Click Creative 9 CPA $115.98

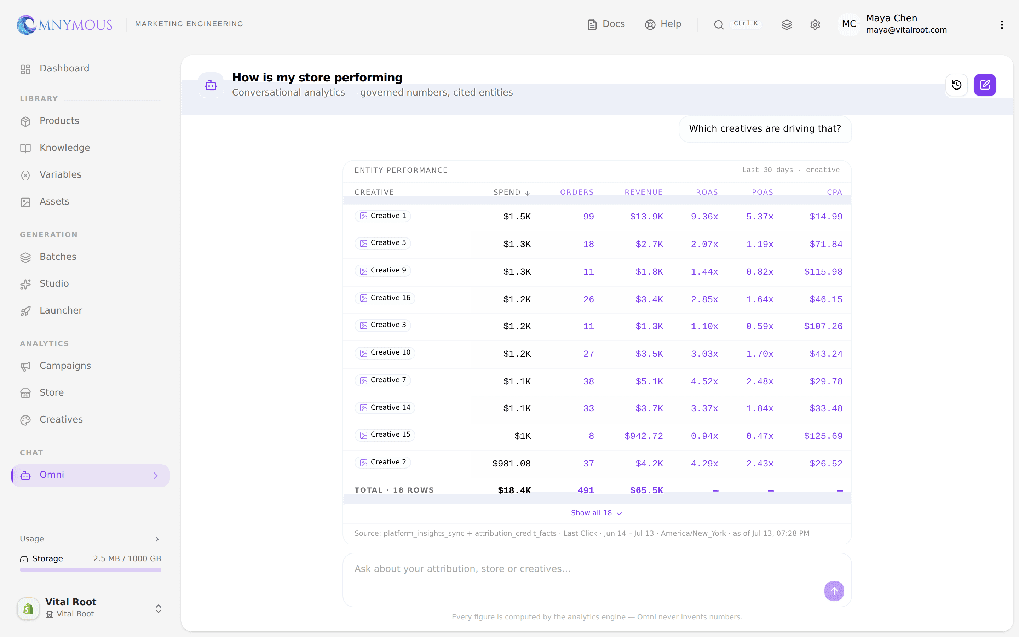823,272
